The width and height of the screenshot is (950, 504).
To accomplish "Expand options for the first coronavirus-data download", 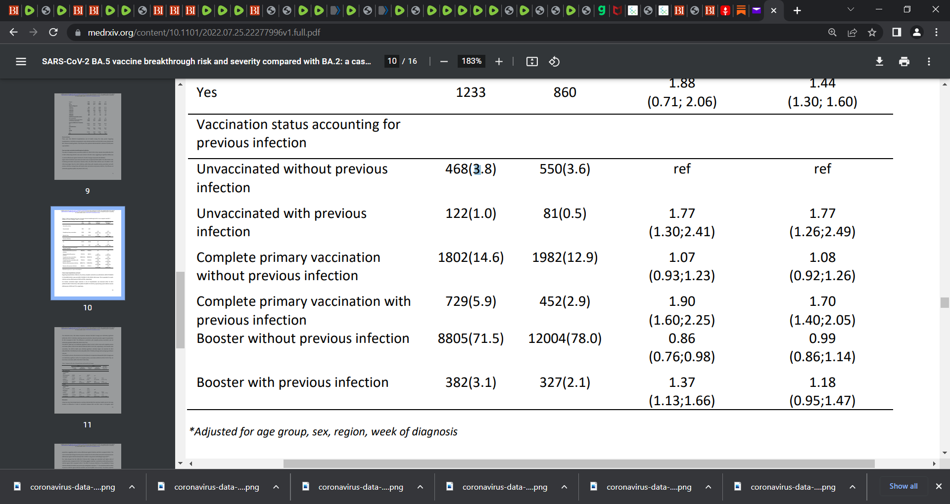I will pos(132,487).
